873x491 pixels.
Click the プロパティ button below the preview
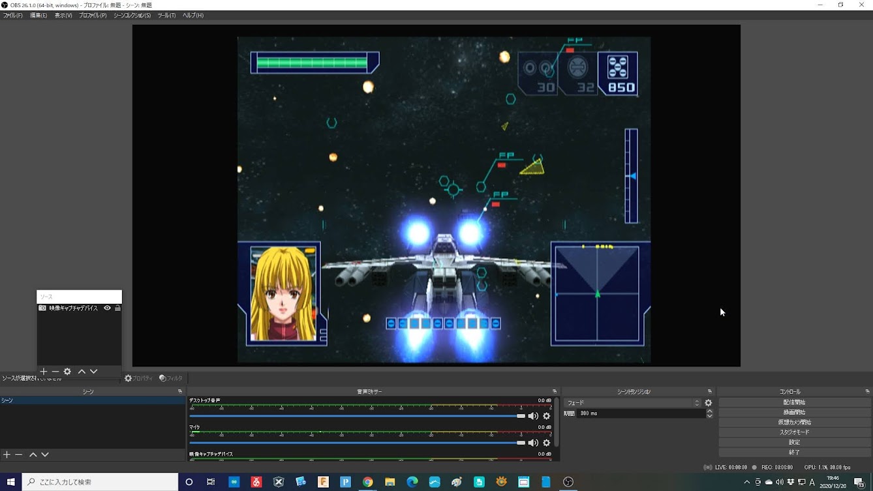tap(138, 378)
